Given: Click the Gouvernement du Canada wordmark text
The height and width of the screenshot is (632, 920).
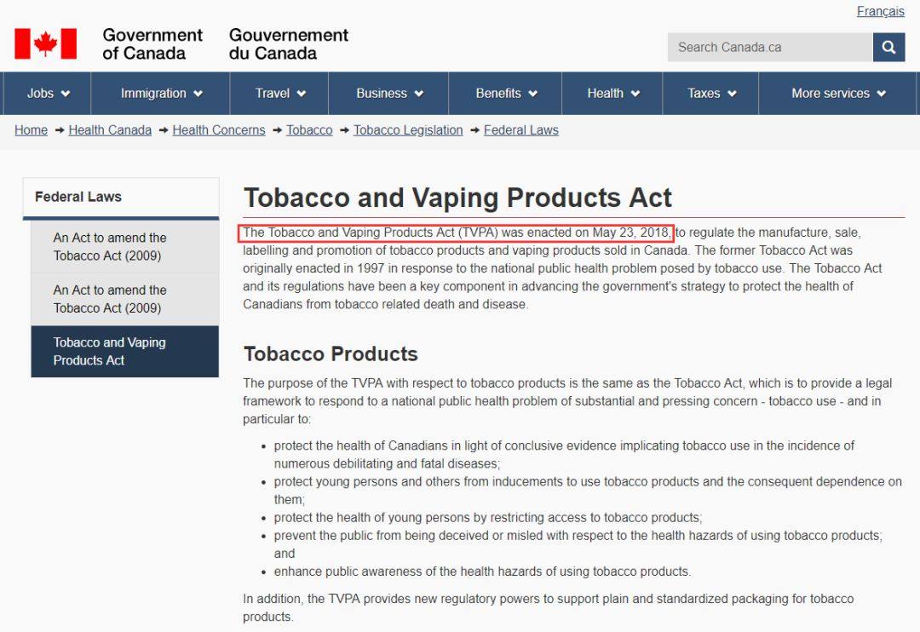Looking at the screenshot, I should pyautogui.click(x=289, y=44).
